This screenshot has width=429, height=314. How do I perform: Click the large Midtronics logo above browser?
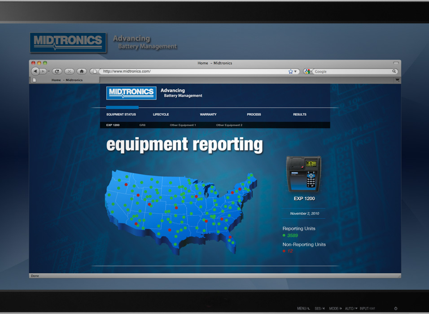coord(68,43)
